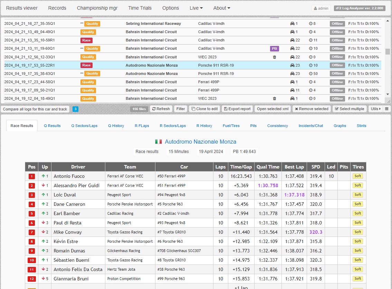The image size is (392, 289).
Task: Click the clock icon in the 2024_04_19_17_35_38-63Q1 row
Action: (x=310, y=74)
